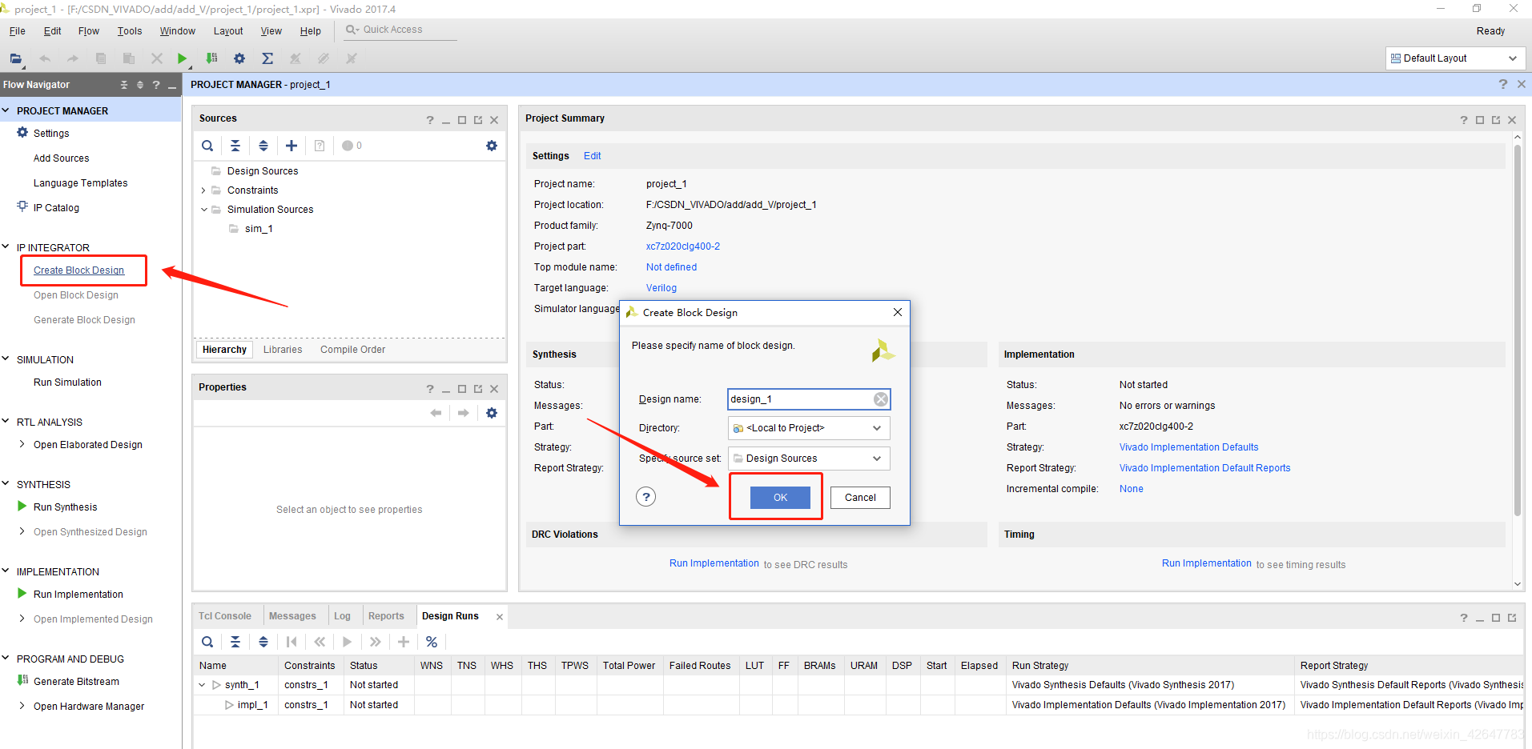
Task: Add sources using the Sources plus icon
Action: click(x=292, y=146)
